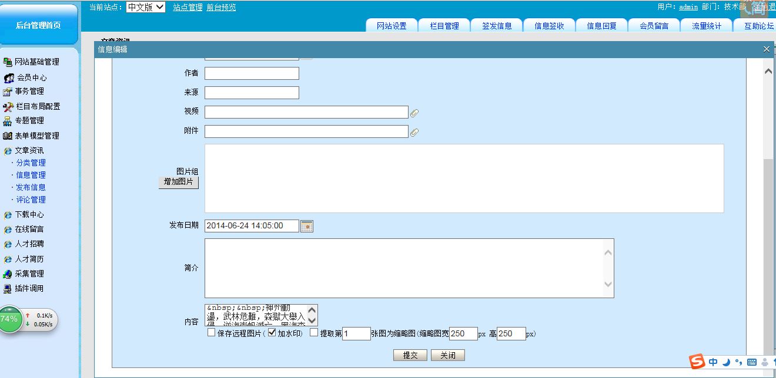Viewport: 776px width, 378px height.
Task: Click the 增加图片 button
Action: [x=179, y=183]
